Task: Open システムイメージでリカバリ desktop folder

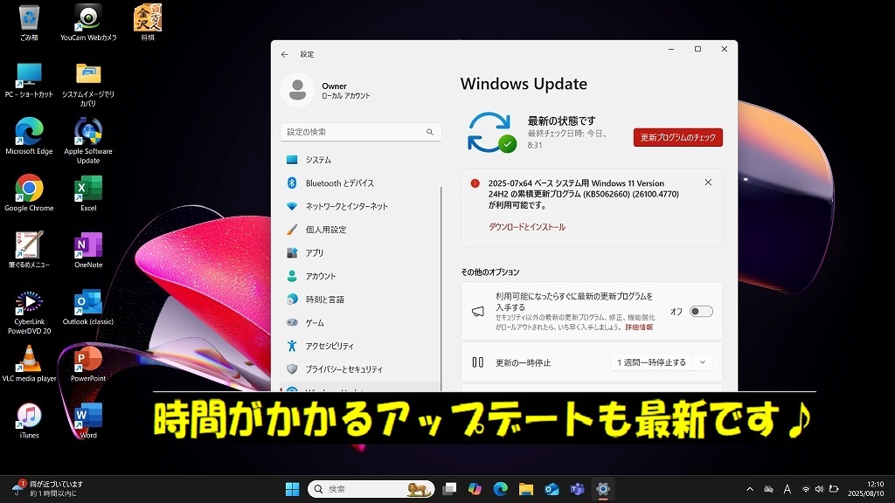Action: coord(88,85)
